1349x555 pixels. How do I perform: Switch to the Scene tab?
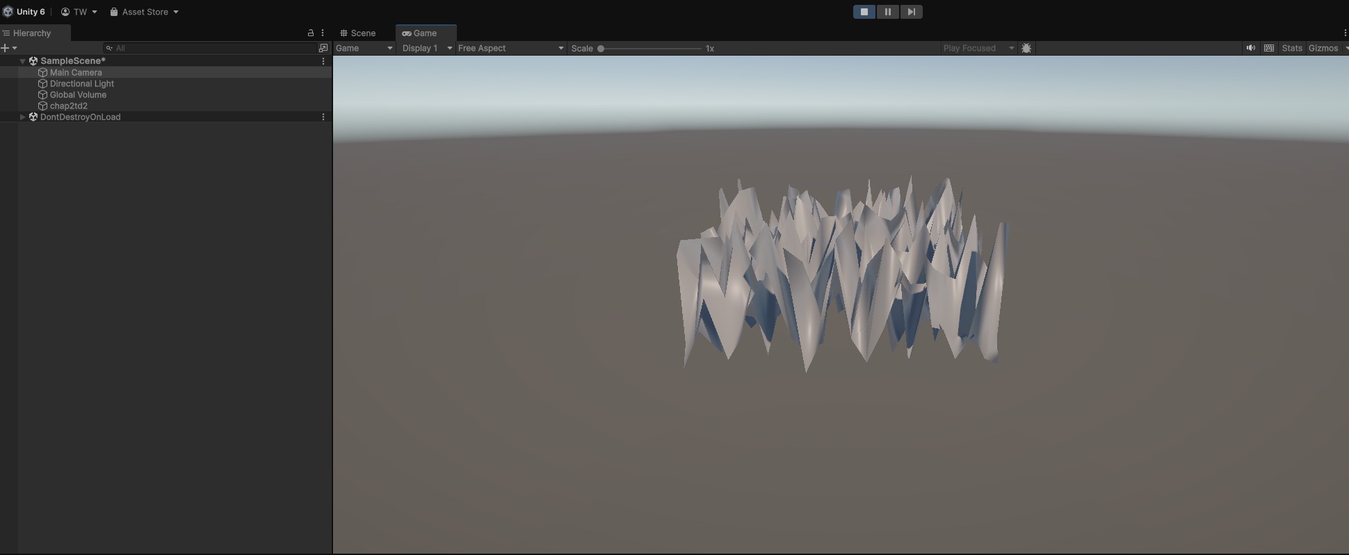coord(358,33)
